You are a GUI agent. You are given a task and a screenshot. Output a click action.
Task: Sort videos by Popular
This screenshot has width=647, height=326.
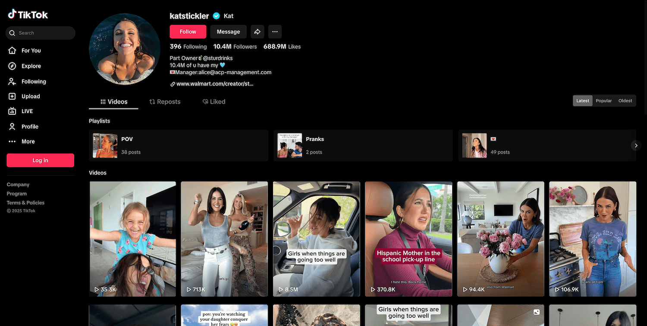point(603,100)
